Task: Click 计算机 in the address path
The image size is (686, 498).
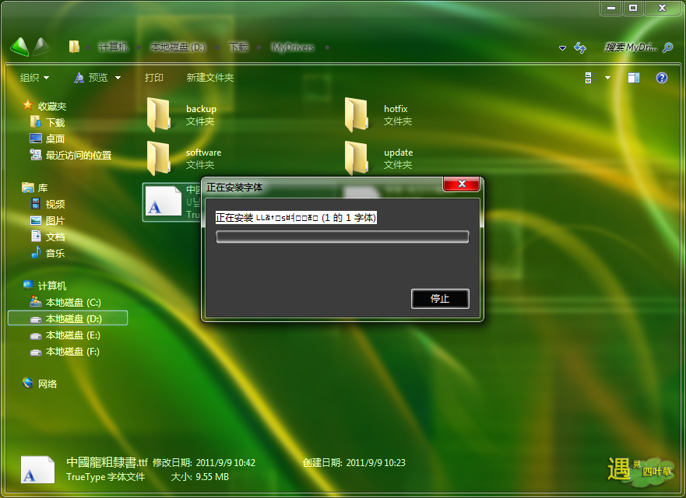Action: point(114,47)
